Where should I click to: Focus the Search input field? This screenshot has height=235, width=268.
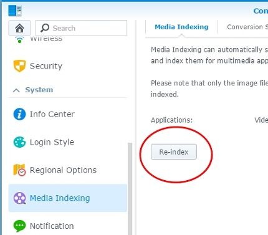coord(81,28)
